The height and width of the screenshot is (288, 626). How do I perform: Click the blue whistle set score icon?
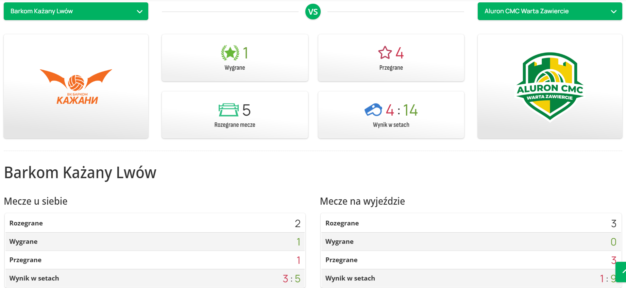point(373,110)
